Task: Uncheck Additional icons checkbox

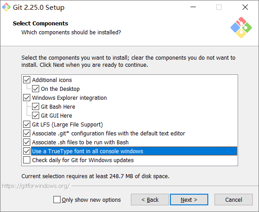Action: click(27, 80)
